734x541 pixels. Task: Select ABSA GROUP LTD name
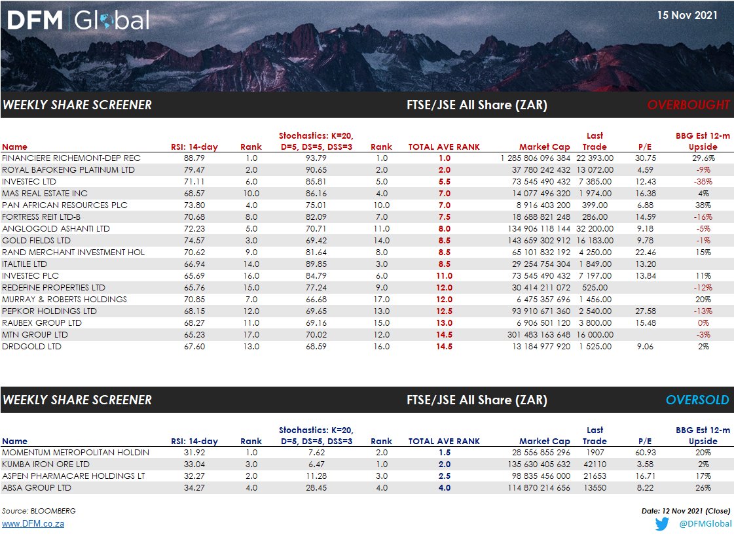37,488
